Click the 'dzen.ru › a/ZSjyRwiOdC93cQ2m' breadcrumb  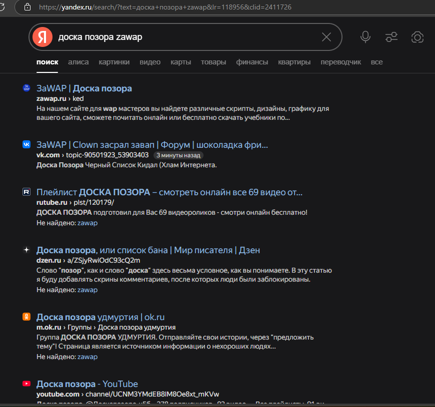(88, 261)
